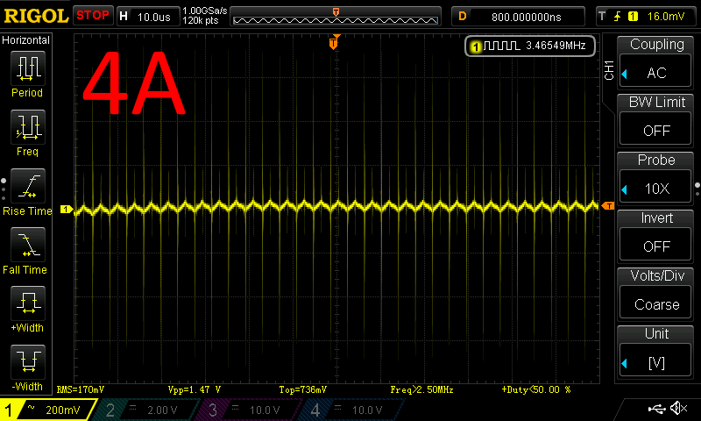The width and height of the screenshot is (701, 421).
Task: Click the CH1 side menu tab
Action: click(x=608, y=70)
